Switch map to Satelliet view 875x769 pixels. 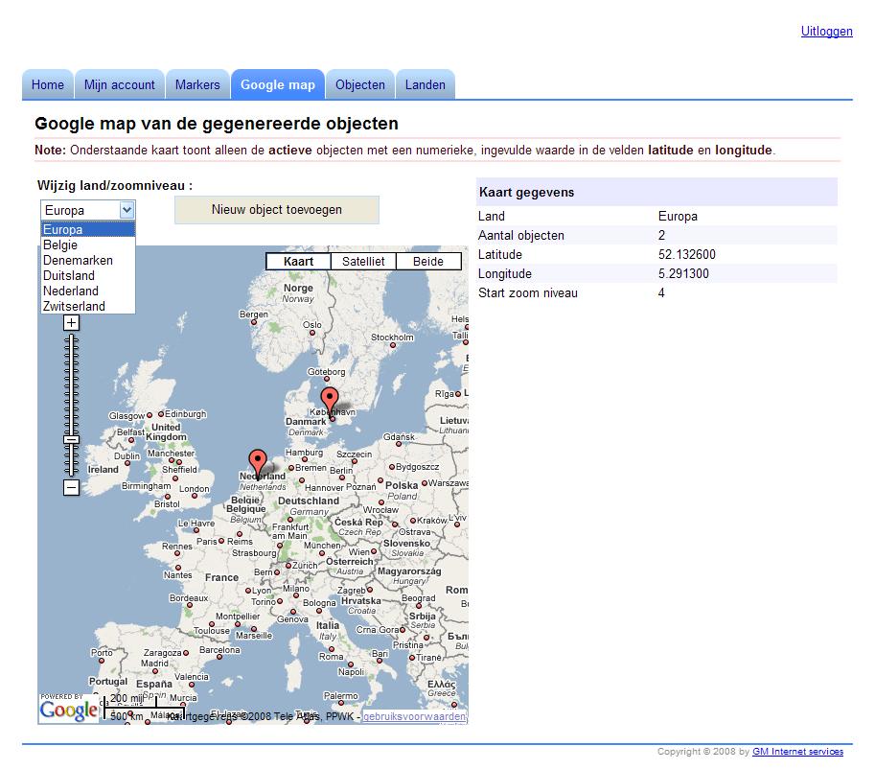[x=363, y=262]
